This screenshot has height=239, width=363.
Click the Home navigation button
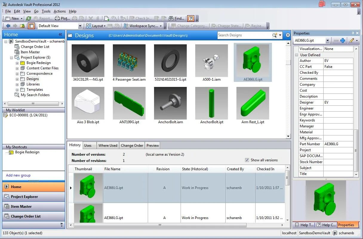(33, 187)
